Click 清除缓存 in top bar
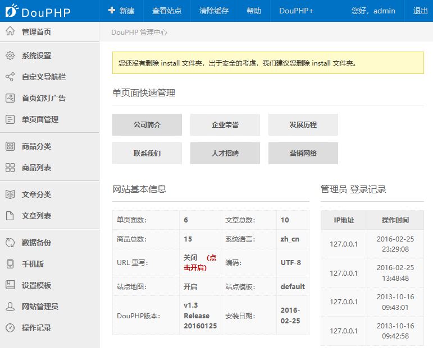This screenshot has height=348, width=433. (214, 11)
